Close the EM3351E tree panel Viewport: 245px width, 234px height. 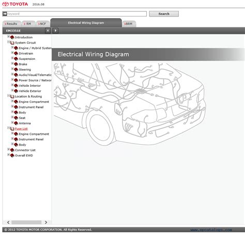(48, 30)
